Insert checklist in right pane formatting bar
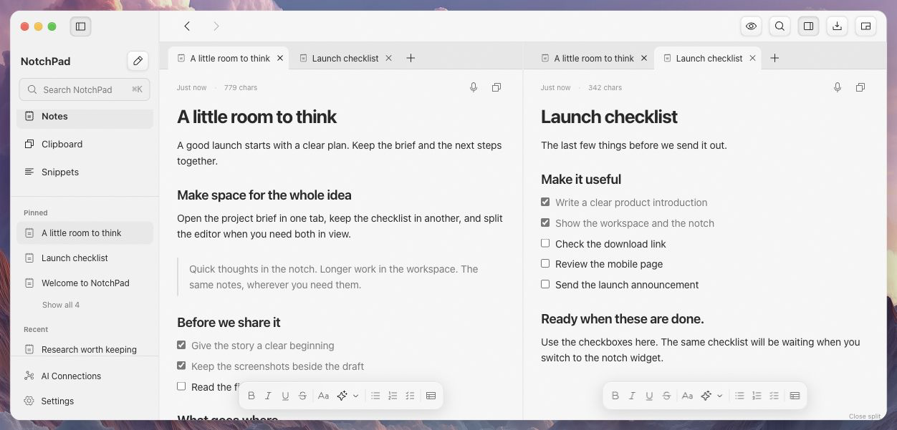Screen dimensions: 897x430 (x=774, y=396)
